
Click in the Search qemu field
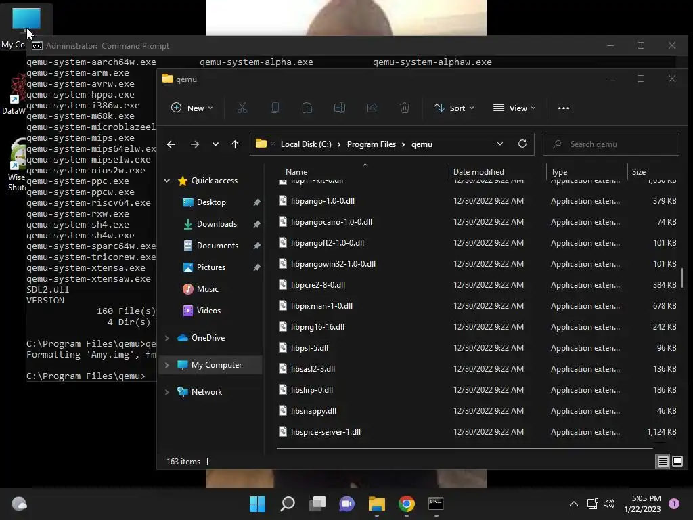click(x=611, y=144)
